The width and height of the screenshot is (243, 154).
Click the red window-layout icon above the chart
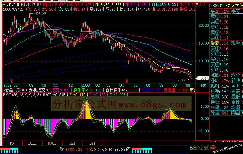click(x=203, y=5)
